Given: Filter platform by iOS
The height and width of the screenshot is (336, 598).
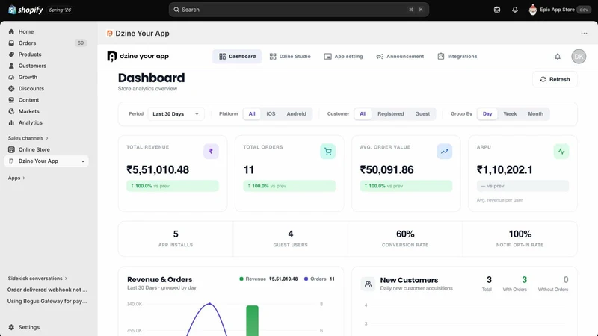Looking at the screenshot, I should pos(271,114).
